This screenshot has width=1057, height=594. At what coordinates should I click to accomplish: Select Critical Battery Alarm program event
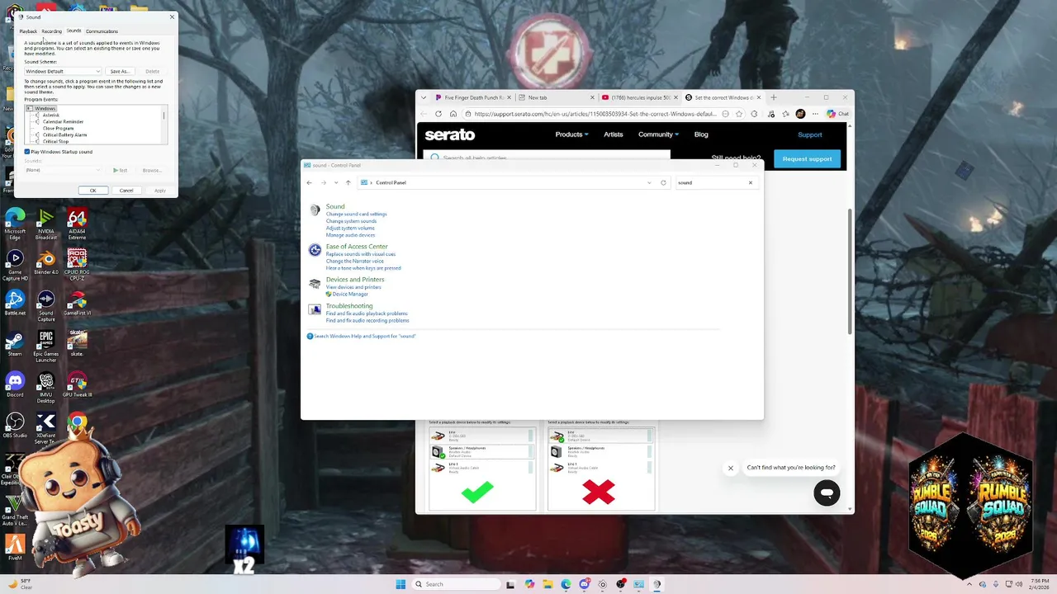pos(64,135)
